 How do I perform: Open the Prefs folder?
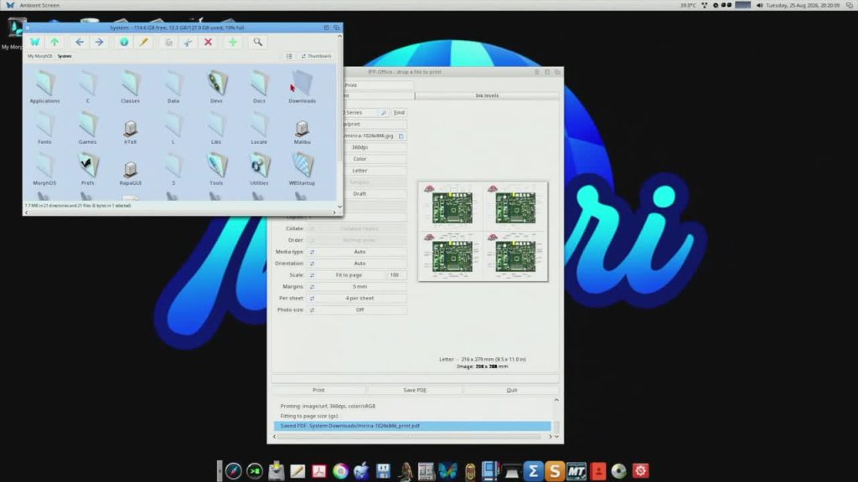point(87,169)
